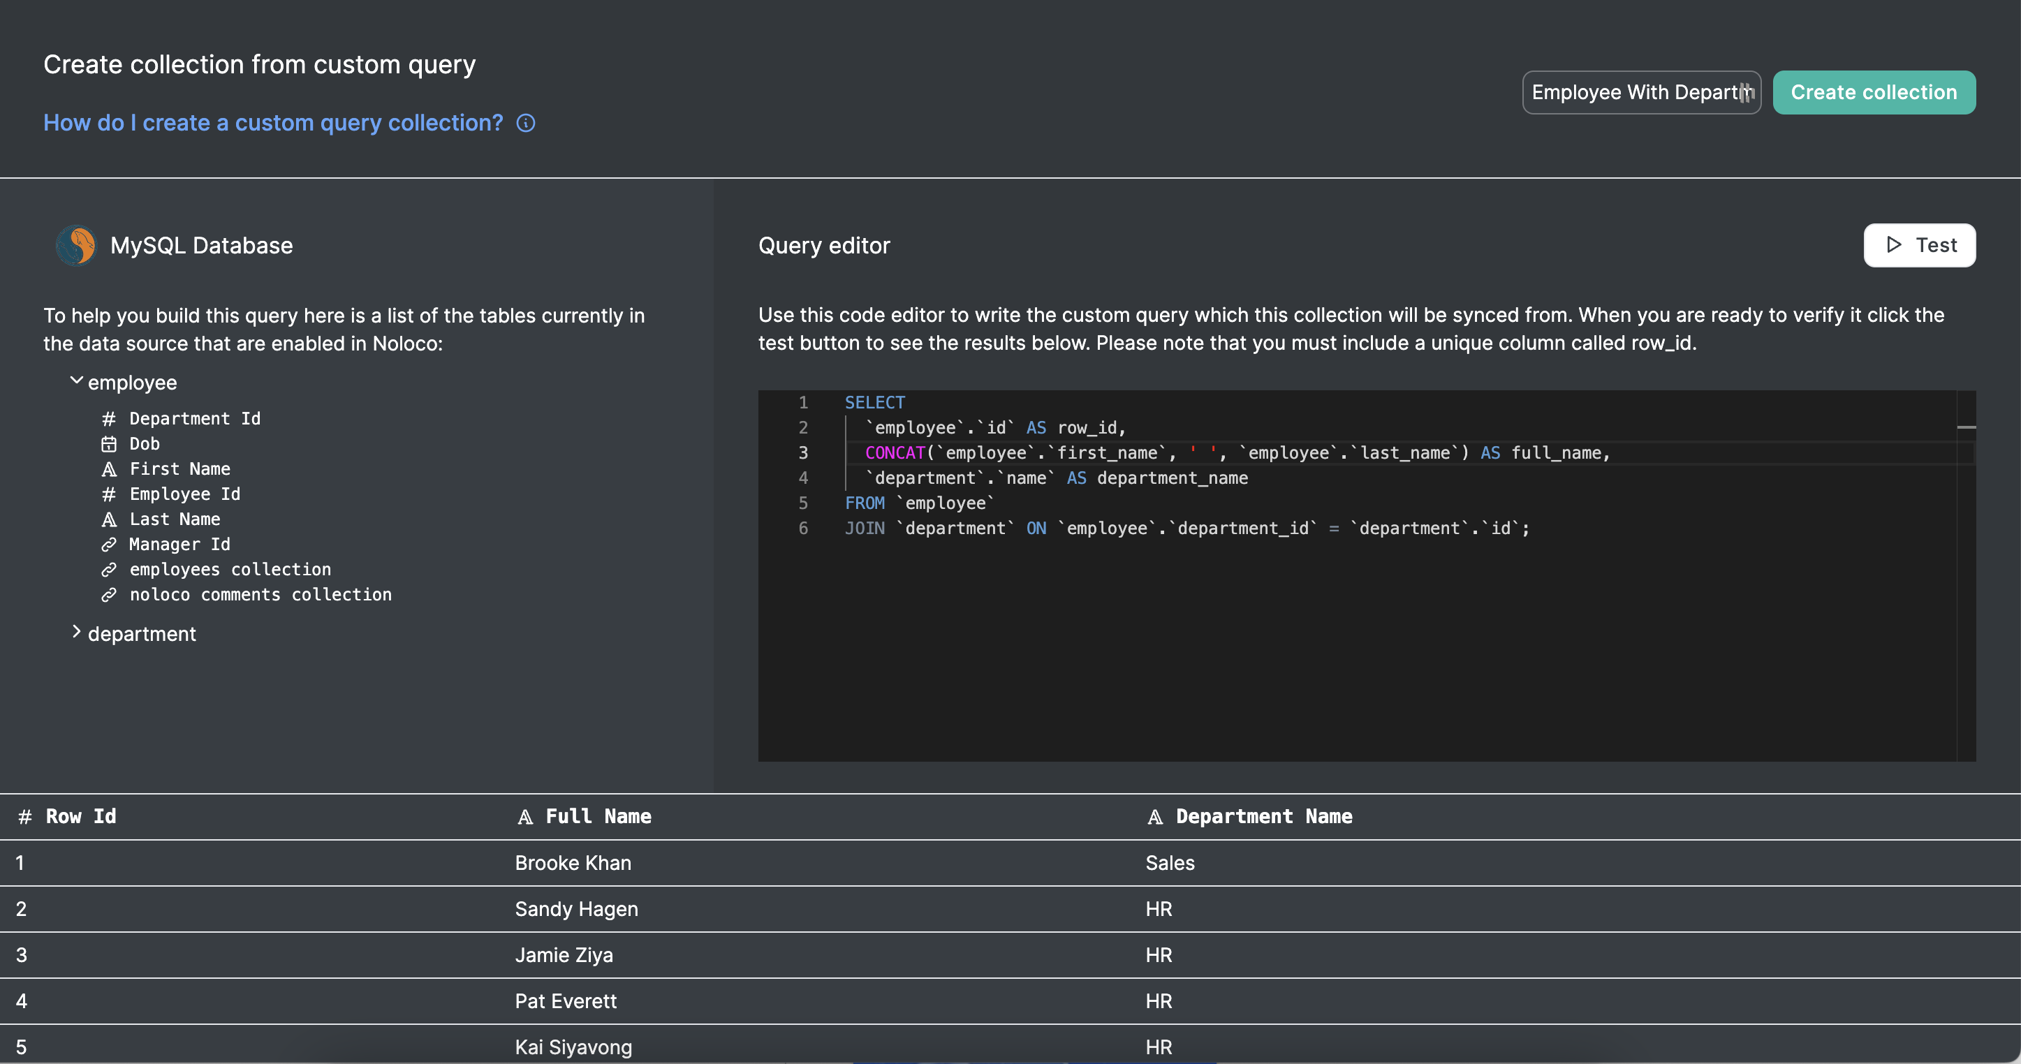
Task: Click the hash icon in the Row Id header
Action: [x=25, y=817]
